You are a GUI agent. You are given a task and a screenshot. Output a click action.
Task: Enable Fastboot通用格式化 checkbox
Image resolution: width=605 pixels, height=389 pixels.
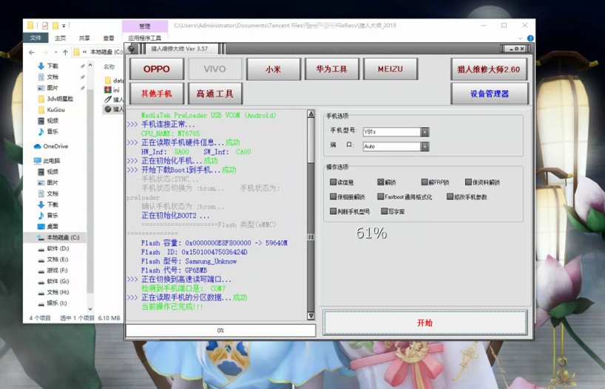click(x=380, y=196)
